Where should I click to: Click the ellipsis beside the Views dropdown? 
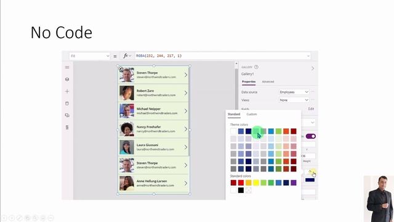click(313, 100)
